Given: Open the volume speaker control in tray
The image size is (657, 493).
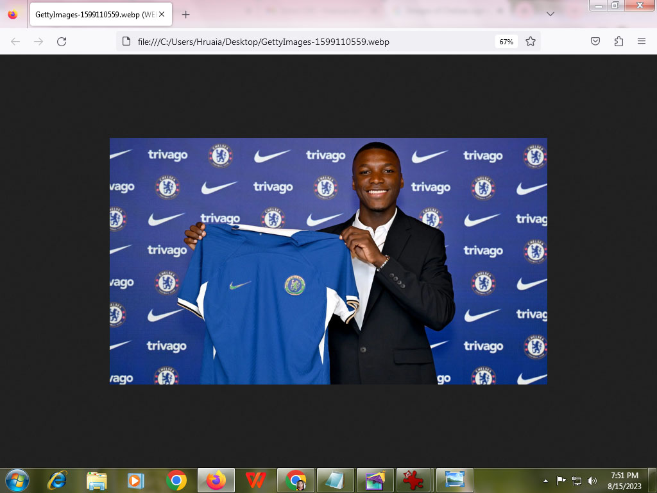Looking at the screenshot, I should click(x=592, y=480).
